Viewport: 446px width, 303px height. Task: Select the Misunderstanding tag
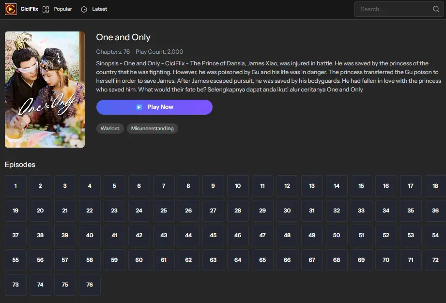[153, 128]
